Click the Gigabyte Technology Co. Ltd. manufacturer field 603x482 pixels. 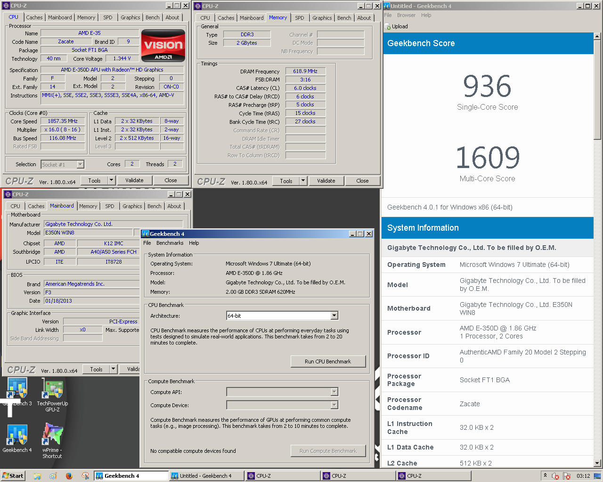(114, 224)
